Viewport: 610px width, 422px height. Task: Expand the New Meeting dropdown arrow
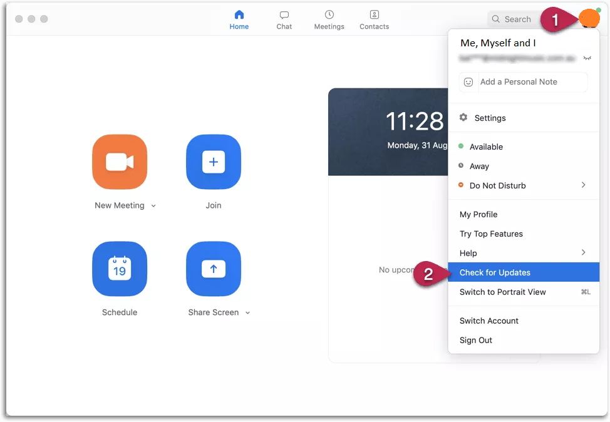coord(154,206)
